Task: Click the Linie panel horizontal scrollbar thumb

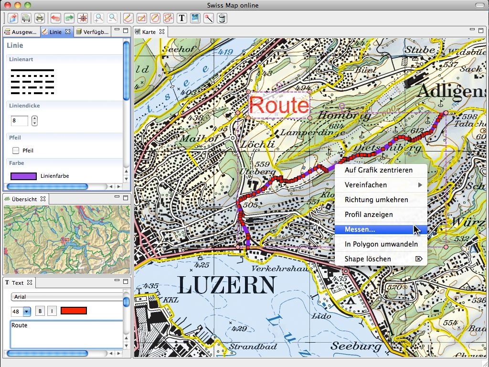Action: click(47, 187)
